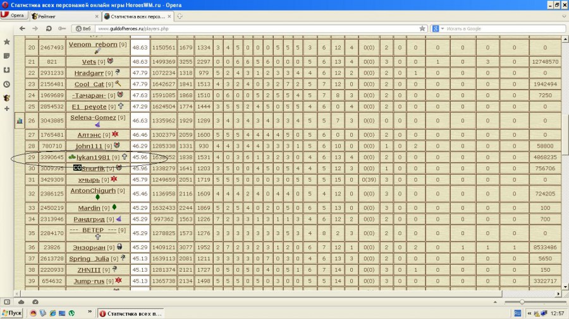Viewport: 569px width, 319px height.
Task: Open player Энзориан profile link
Action: [89, 247]
